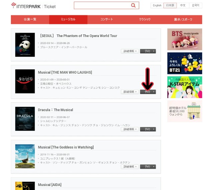Click the cast line for The Goddess is Watching
This screenshot has width=213, height=190.
pos(85,163)
